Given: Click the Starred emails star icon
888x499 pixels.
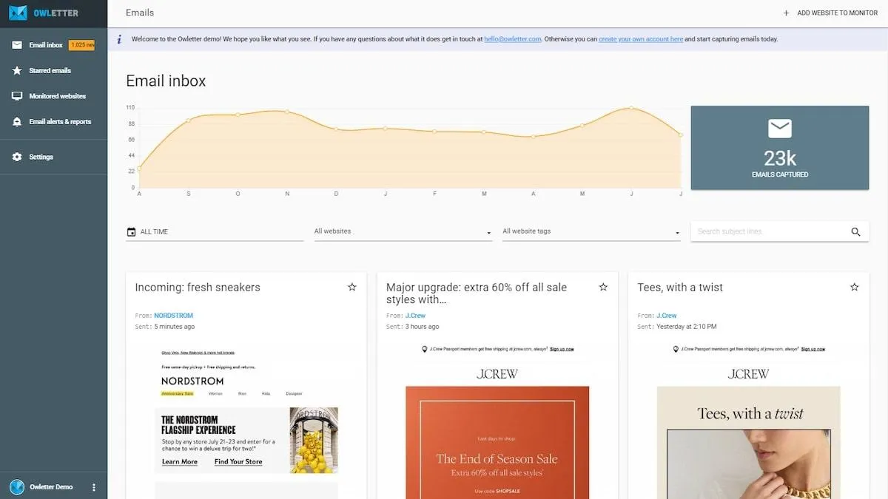Looking at the screenshot, I should pyautogui.click(x=17, y=70).
